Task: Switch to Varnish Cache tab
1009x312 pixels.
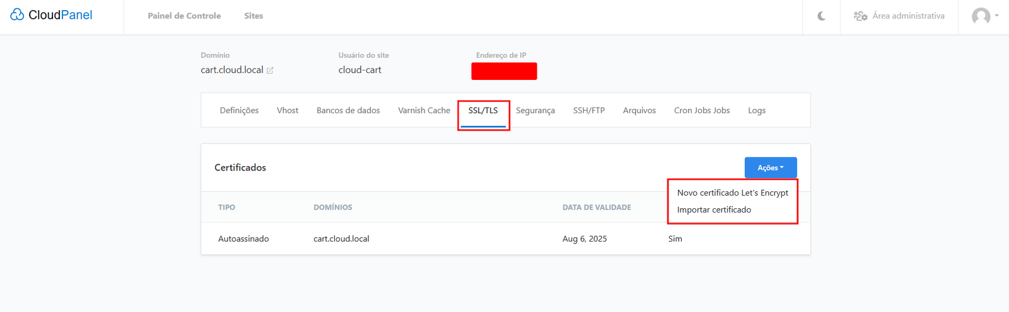Action: (424, 111)
